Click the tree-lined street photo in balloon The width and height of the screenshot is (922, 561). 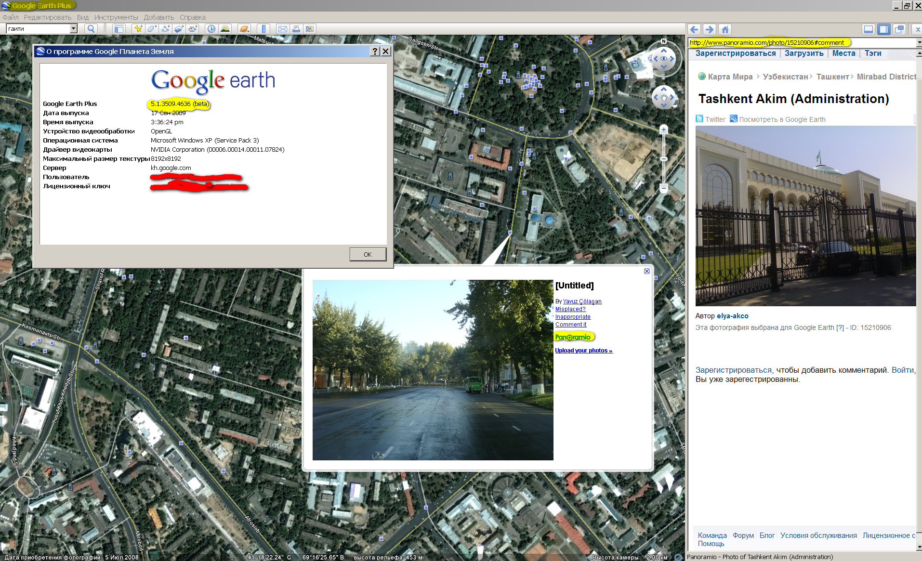click(433, 370)
